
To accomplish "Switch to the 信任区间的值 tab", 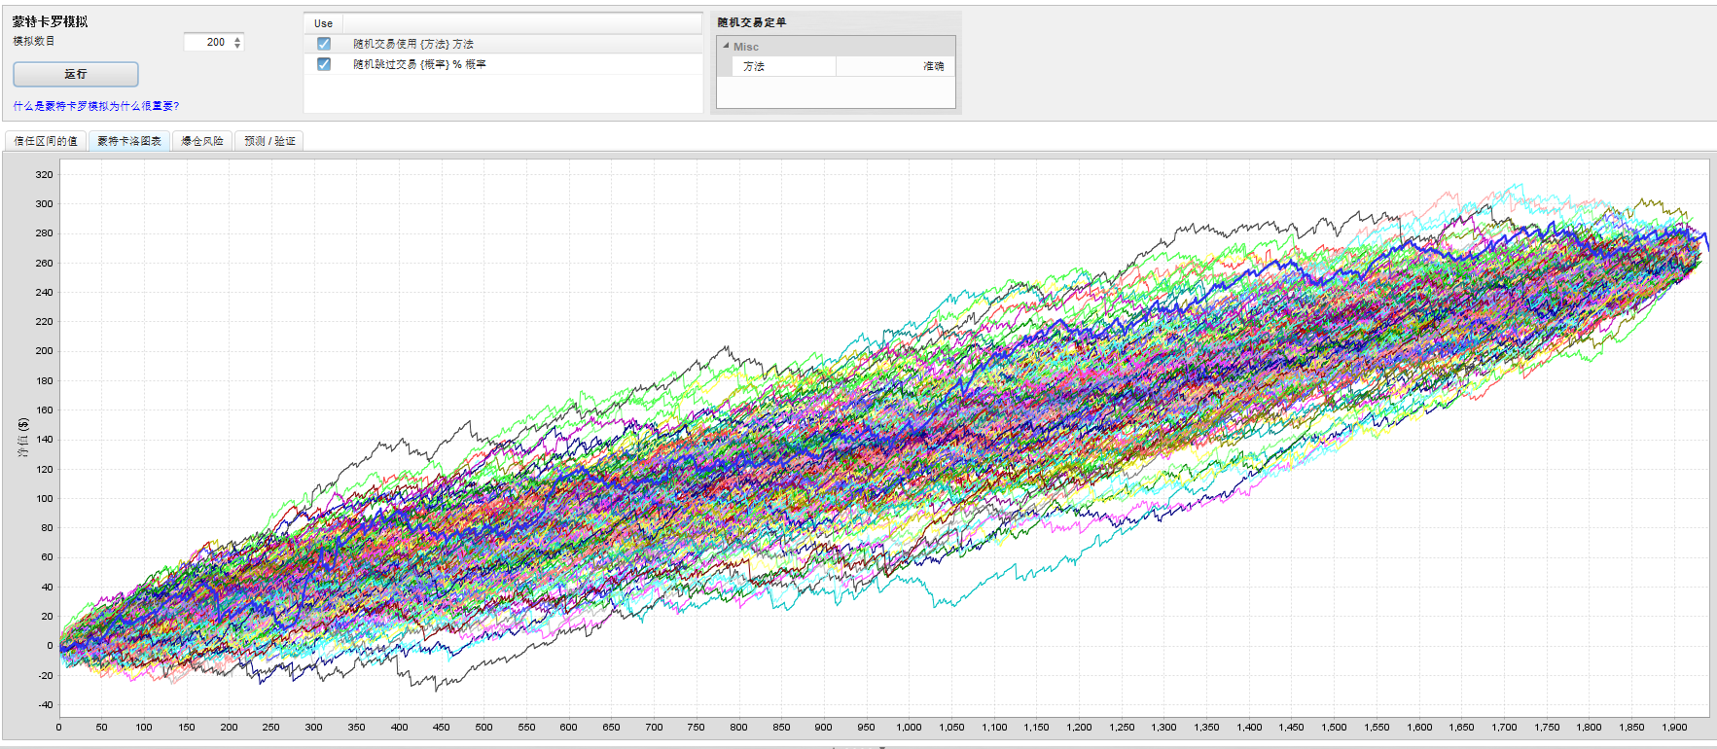I will tap(46, 141).
